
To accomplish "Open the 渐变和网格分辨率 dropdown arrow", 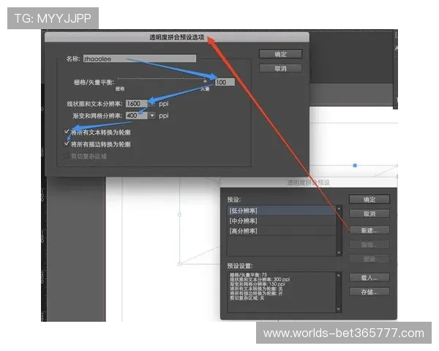I will point(152,116).
